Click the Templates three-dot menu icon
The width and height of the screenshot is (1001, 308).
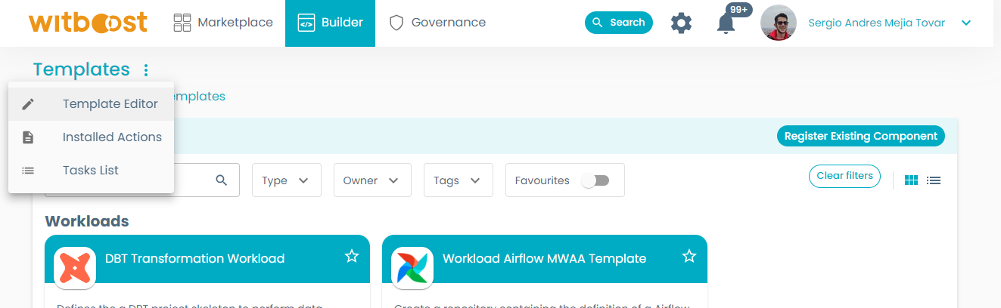(146, 70)
